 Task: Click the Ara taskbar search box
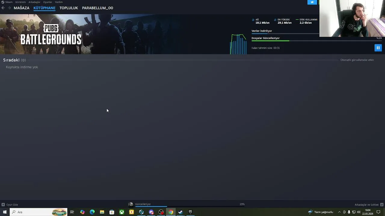38,212
